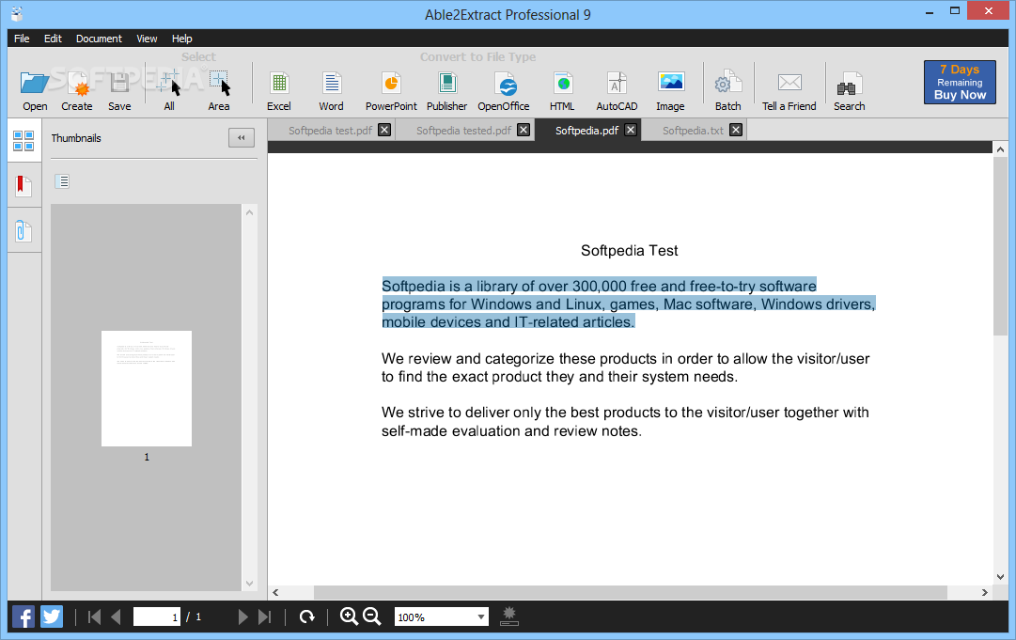Click the icon beside the zoom dropdown

509,617
